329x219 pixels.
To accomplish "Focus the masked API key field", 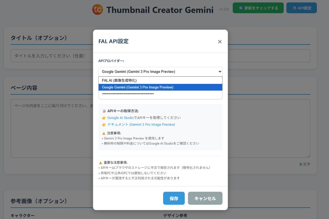I will (x=160, y=94).
